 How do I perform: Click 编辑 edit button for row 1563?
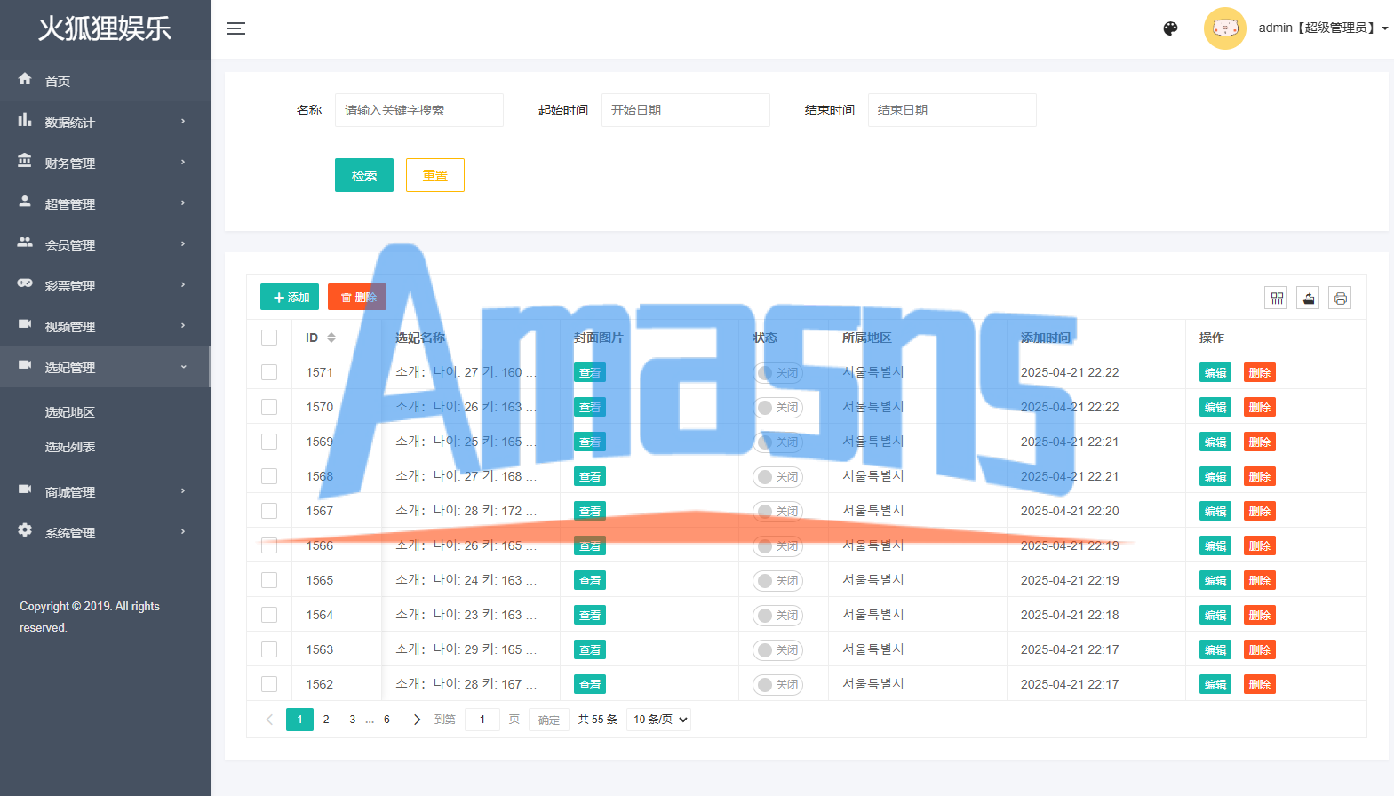pos(1215,649)
